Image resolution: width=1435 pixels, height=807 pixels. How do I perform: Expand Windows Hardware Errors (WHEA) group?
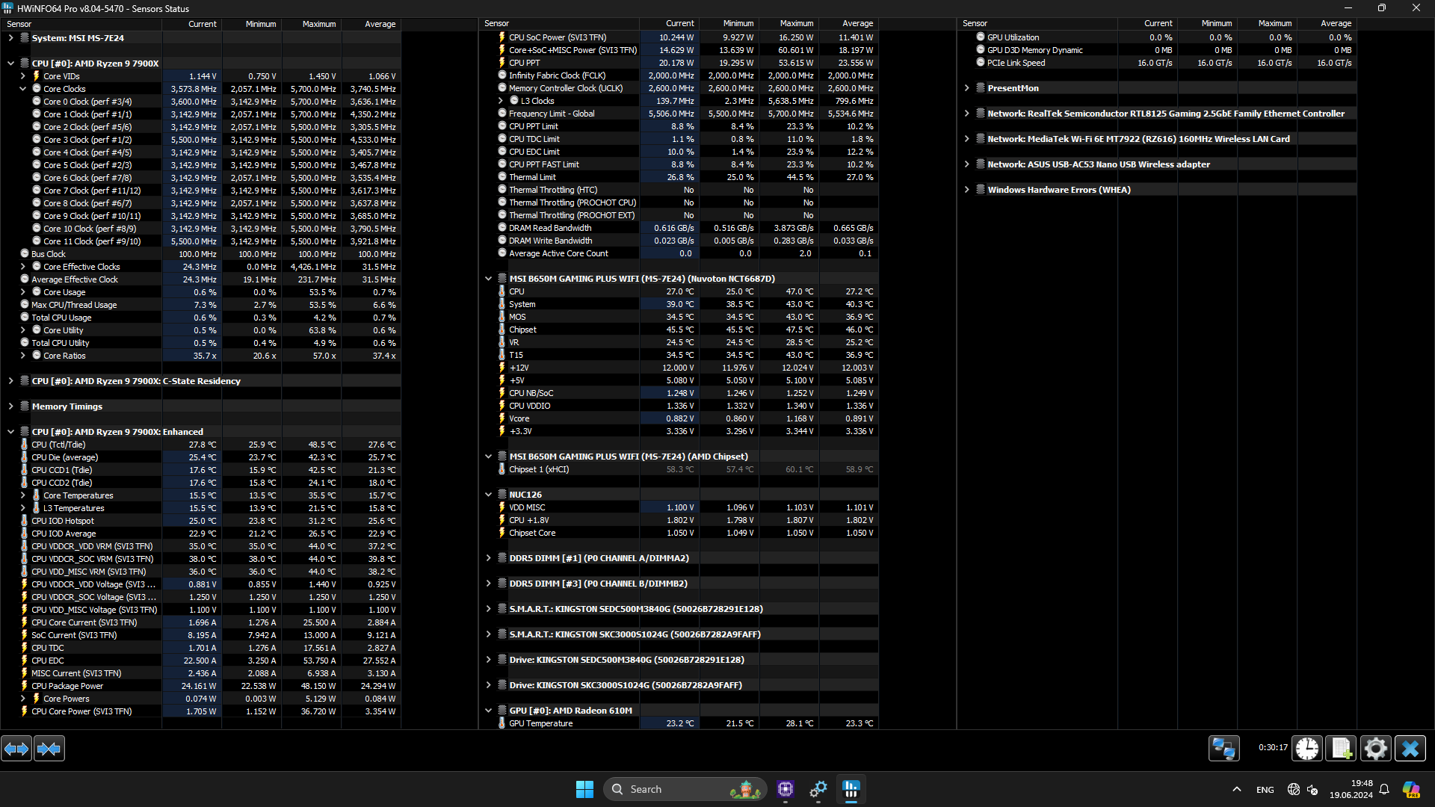967,190
